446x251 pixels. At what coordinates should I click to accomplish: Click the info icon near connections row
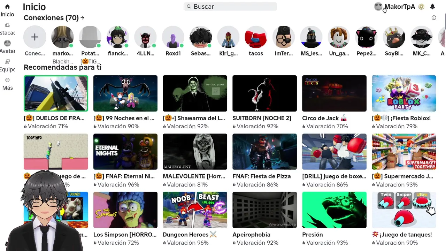[434, 18]
